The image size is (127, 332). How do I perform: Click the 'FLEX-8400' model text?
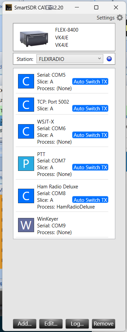click(x=67, y=30)
